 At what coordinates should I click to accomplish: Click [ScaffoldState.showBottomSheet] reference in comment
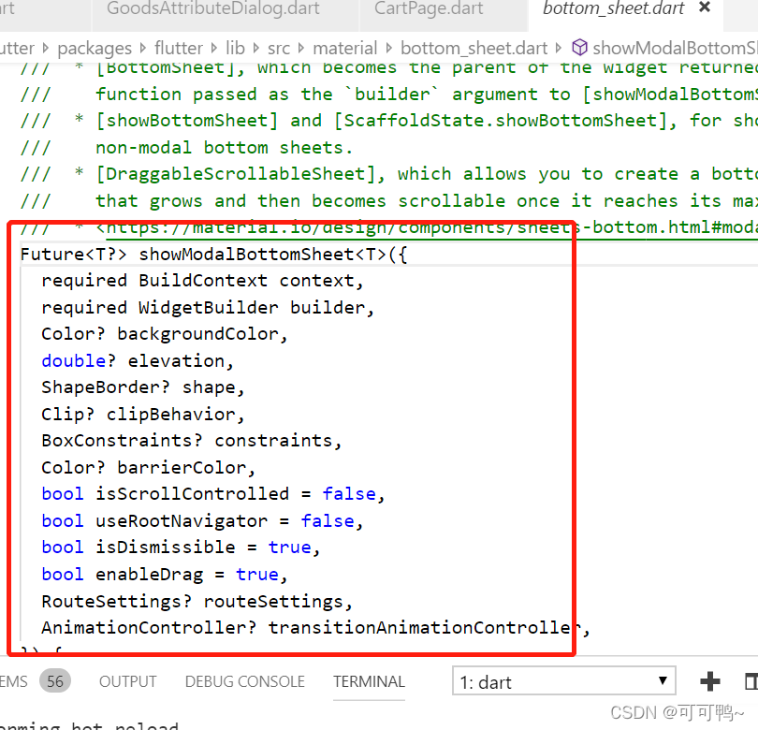tap(501, 121)
